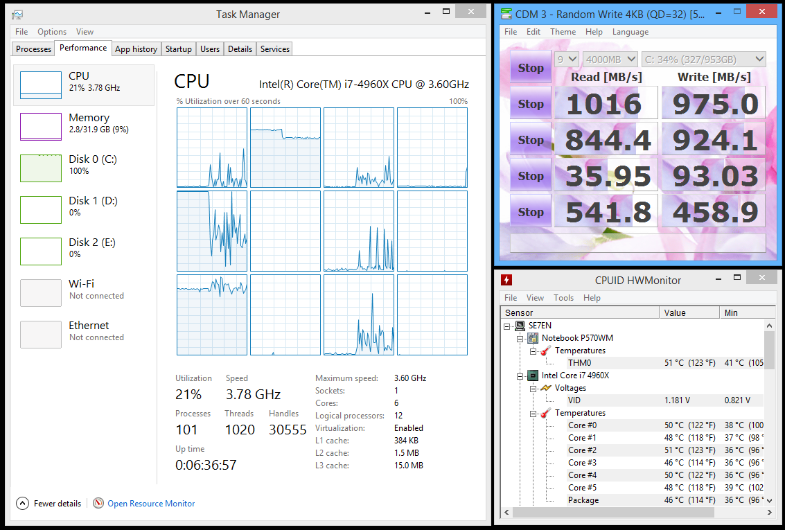Select Ethernet in the performance sidebar

pyautogui.click(x=84, y=335)
